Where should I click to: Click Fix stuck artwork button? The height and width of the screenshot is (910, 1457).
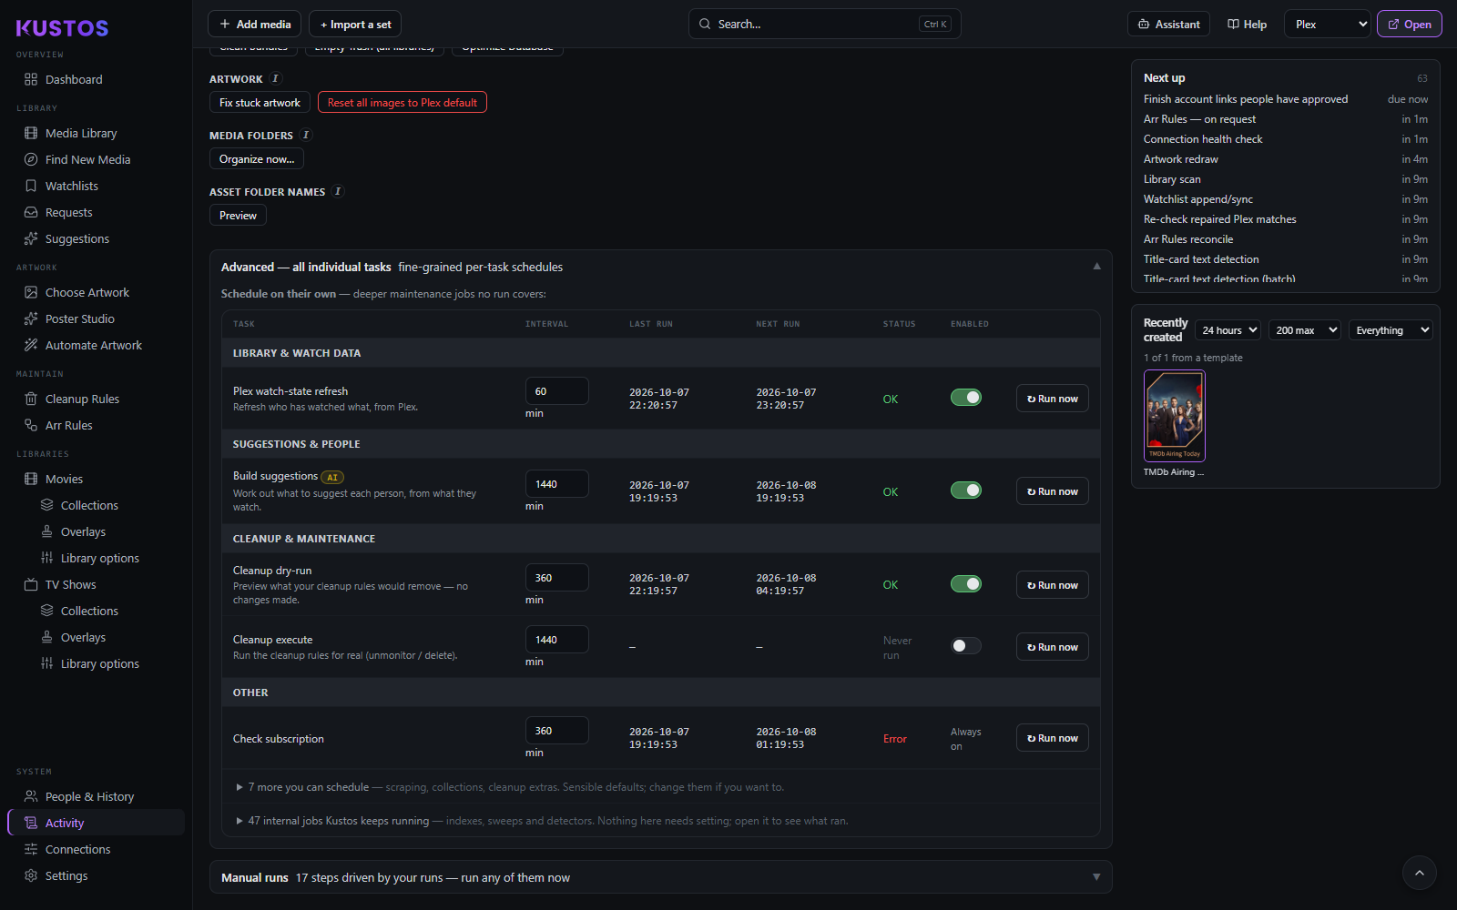tap(260, 102)
